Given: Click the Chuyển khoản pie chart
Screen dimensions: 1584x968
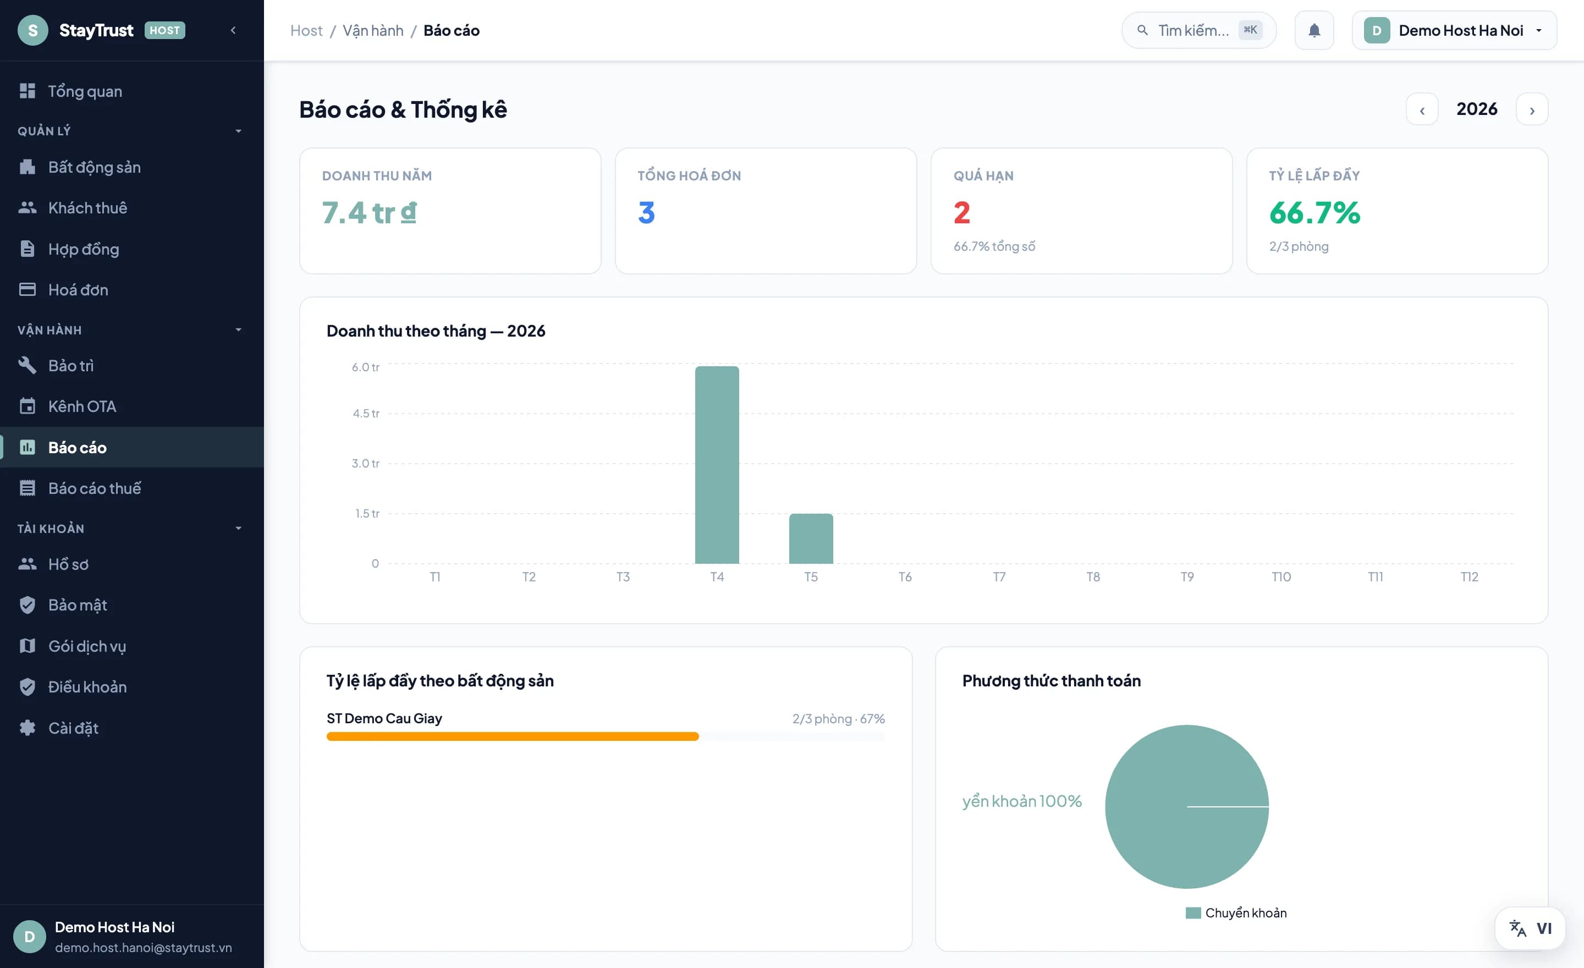Looking at the screenshot, I should pyautogui.click(x=1187, y=807).
